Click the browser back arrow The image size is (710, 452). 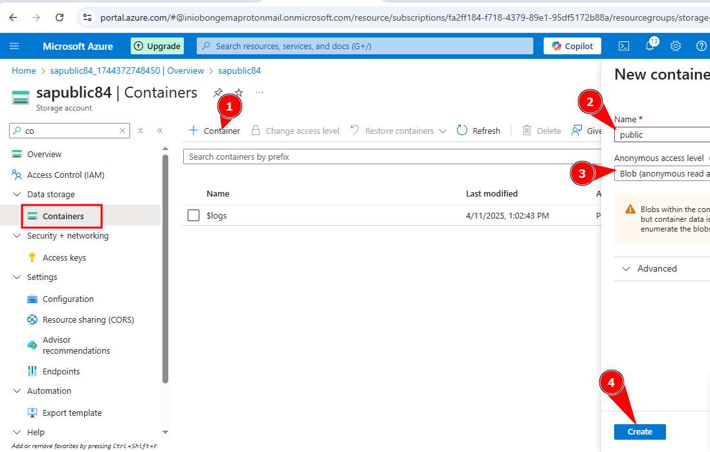click(13, 17)
